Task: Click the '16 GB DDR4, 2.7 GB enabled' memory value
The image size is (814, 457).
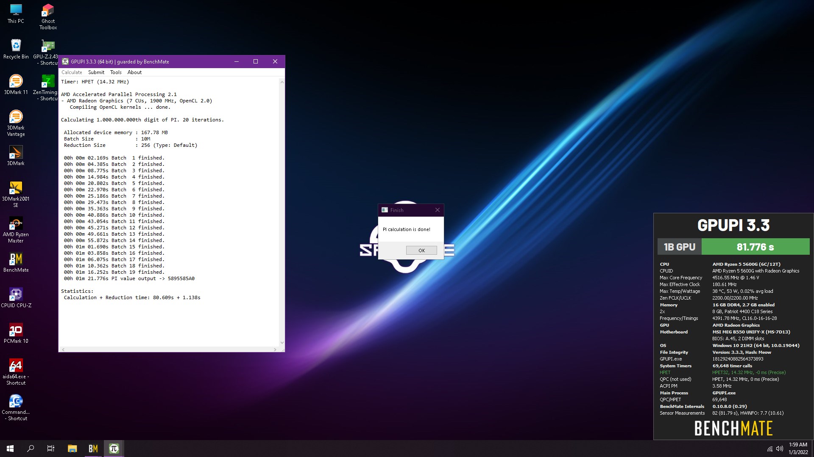Action: click(x=743, y=305)
